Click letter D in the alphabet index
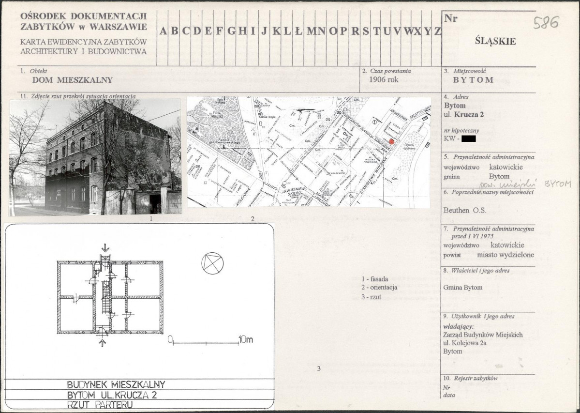Screen dimensions: 580x413 pos(197,31)
